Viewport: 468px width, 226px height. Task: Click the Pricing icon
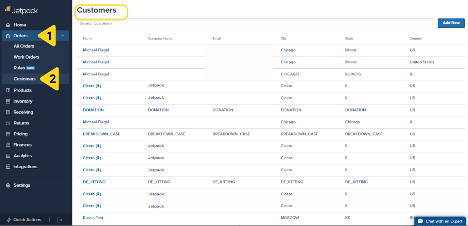[x=8, y=134]
